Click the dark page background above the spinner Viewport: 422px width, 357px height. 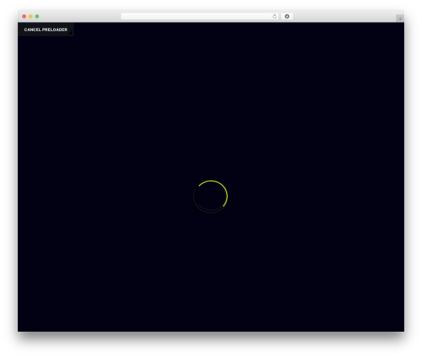point(210,107)
